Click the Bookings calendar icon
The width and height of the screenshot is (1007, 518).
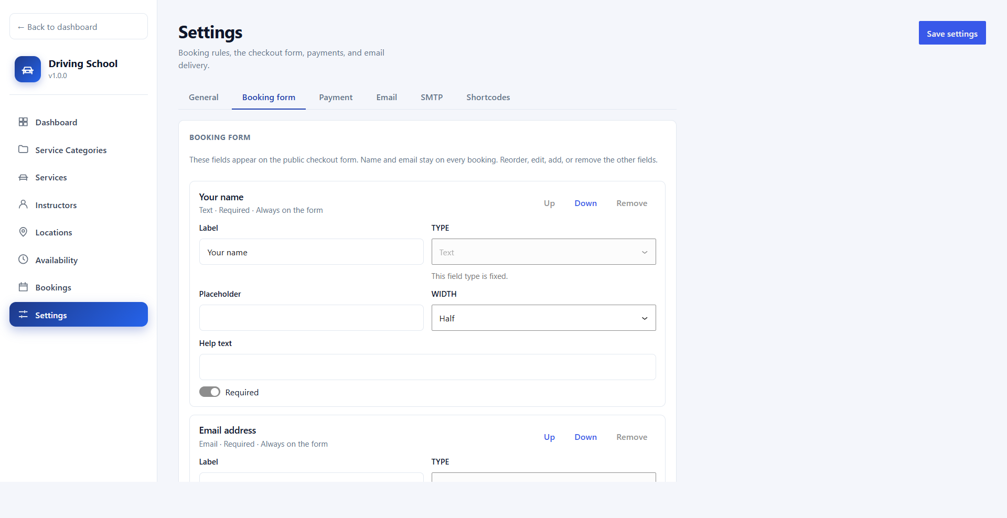(x=23, y=287)
